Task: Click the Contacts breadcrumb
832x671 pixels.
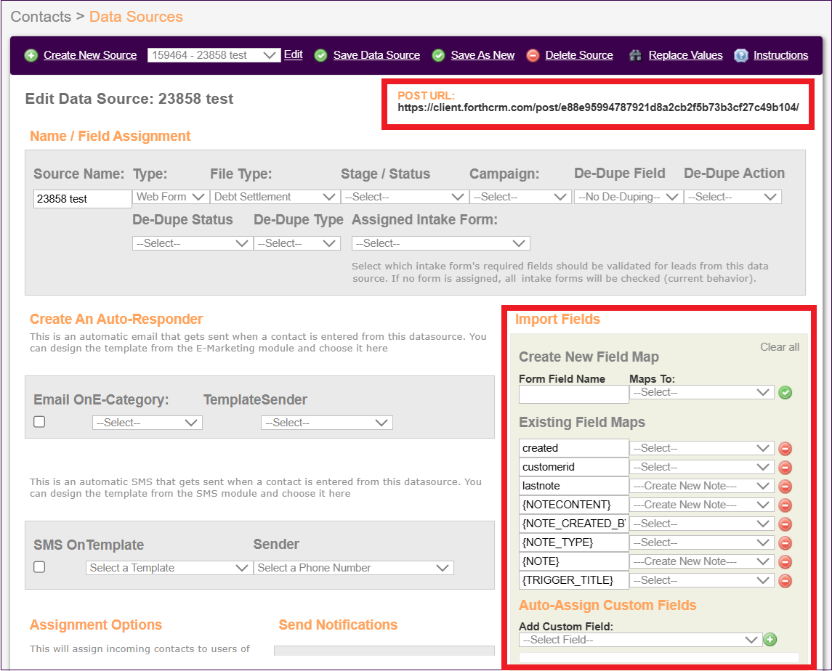Action: pos(41,17)
